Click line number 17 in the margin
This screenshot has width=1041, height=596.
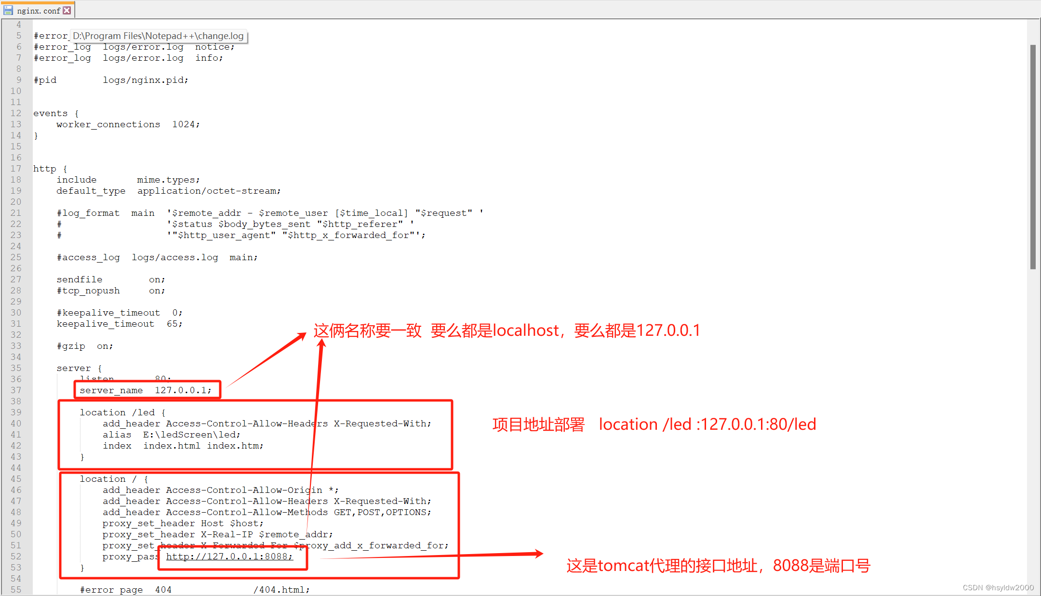click(x=16, y=169)
